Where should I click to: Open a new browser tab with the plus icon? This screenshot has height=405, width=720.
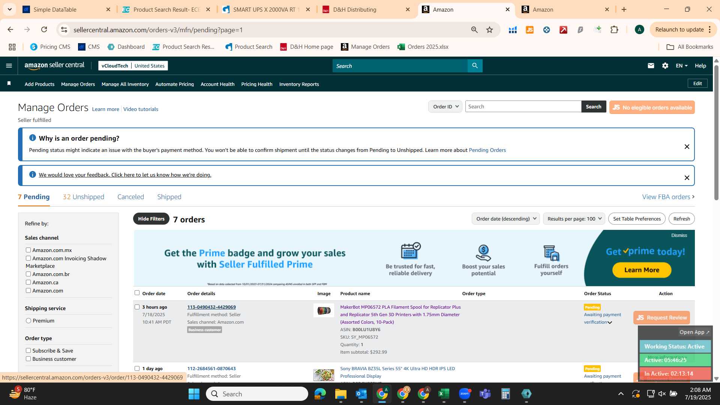(624, 9)
